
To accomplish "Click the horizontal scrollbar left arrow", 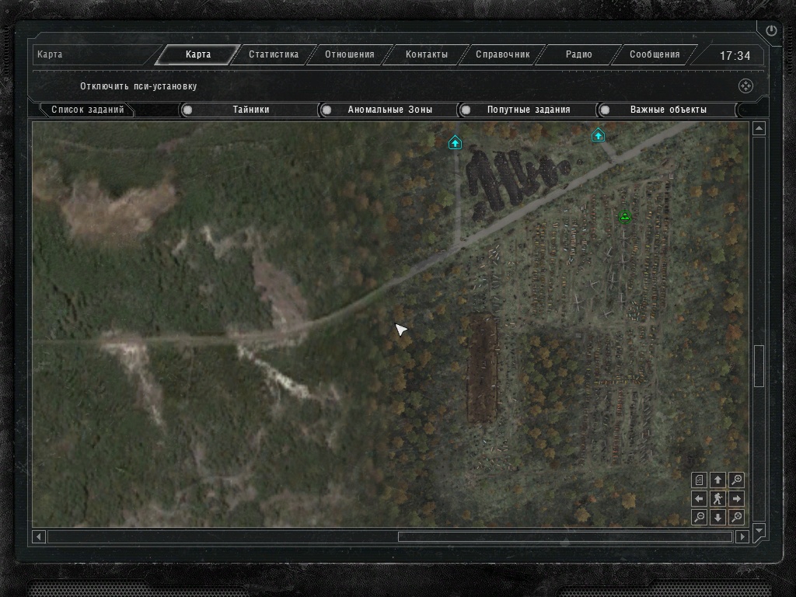I will 39,536.
